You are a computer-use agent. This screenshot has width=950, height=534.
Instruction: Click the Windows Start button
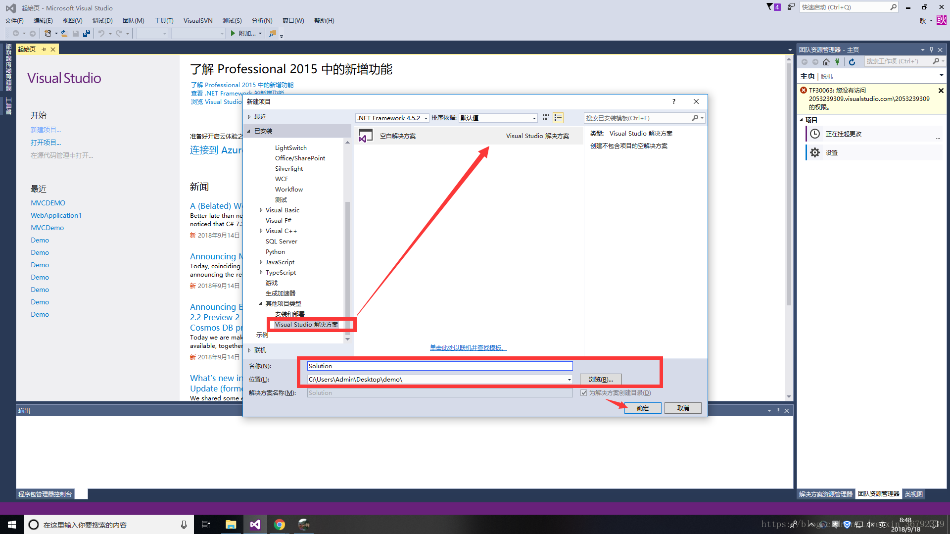click(x=12, y=525)
